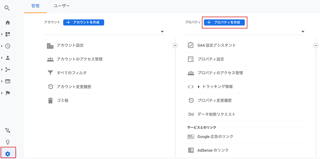The width and height of the screenshot is (320, 159).
Task: Click the funnel icon for all filters
Action: click(x=50, y=73)
